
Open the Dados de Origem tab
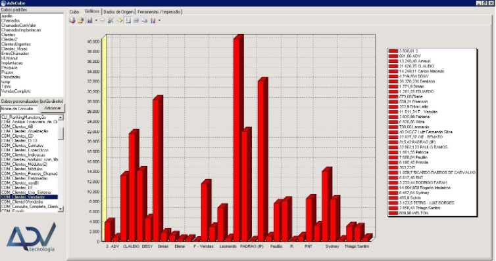click(118, 12)
